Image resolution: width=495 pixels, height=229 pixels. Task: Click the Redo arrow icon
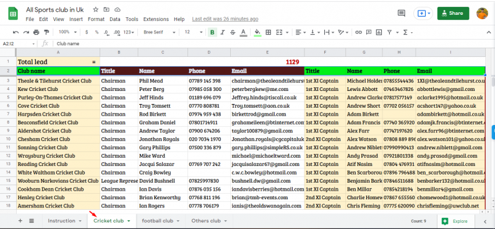26,32
